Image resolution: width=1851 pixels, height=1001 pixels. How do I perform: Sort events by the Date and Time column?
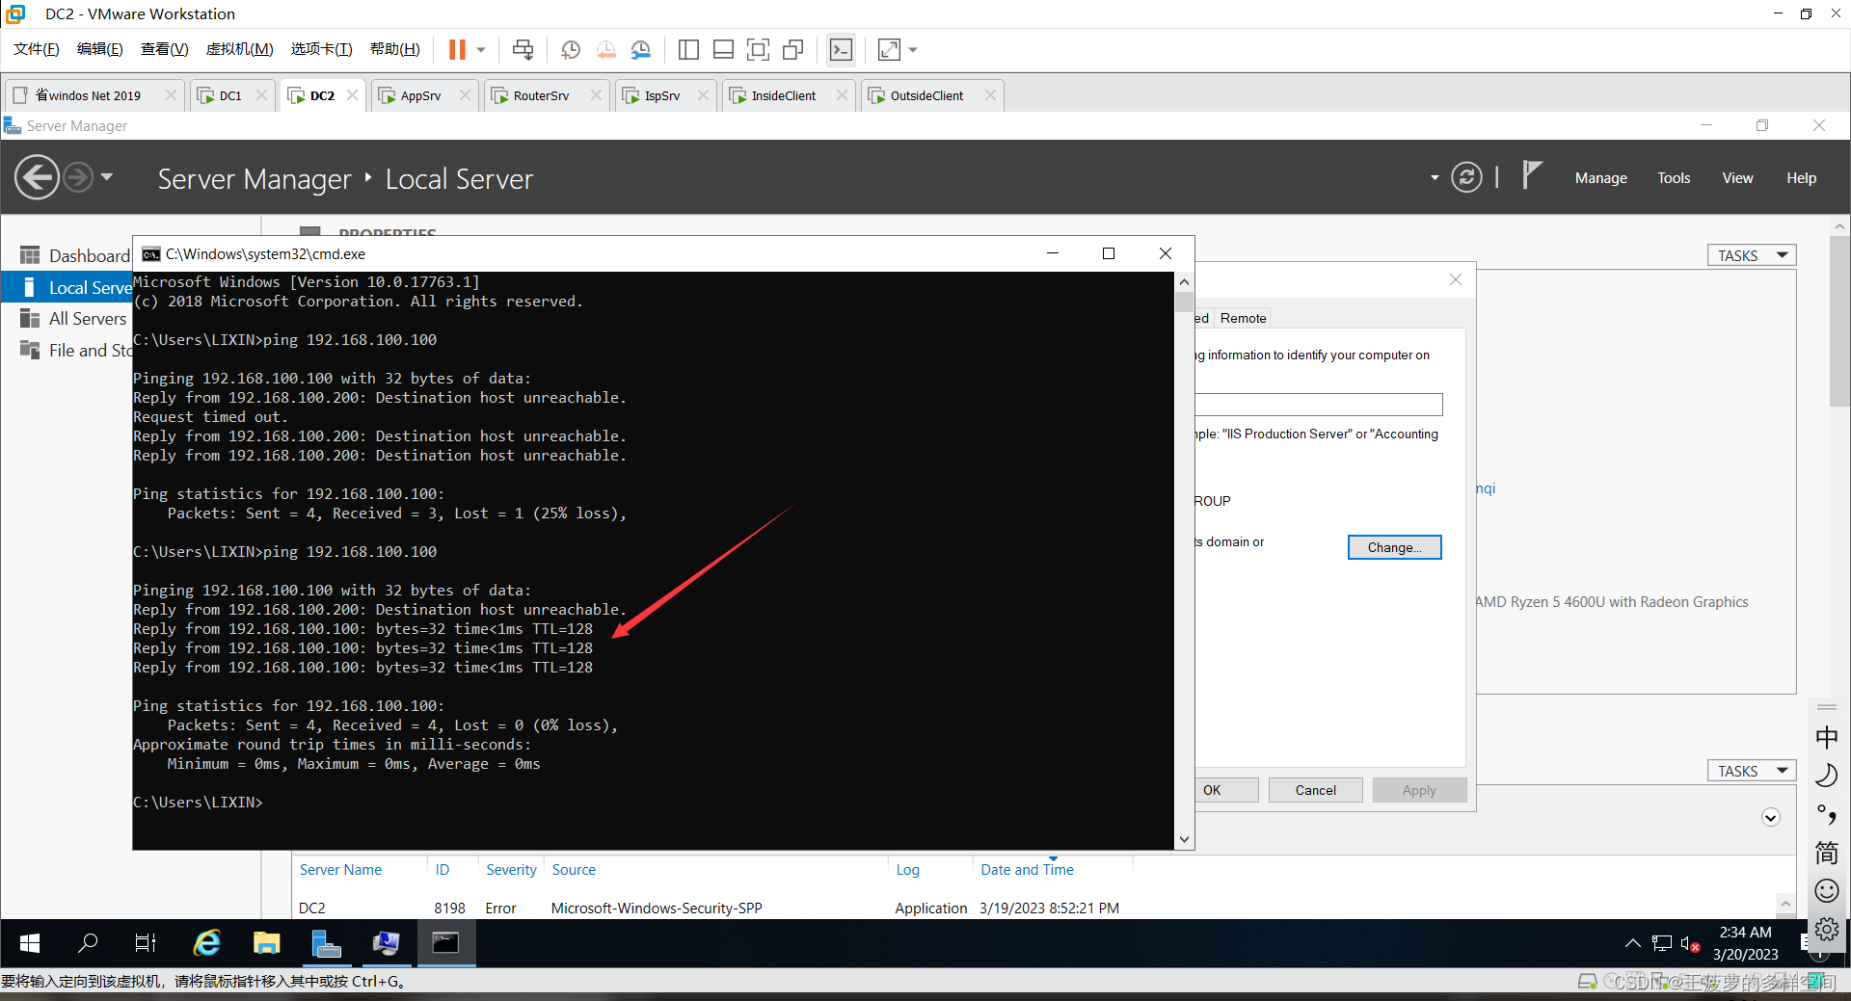point(1027,870)
